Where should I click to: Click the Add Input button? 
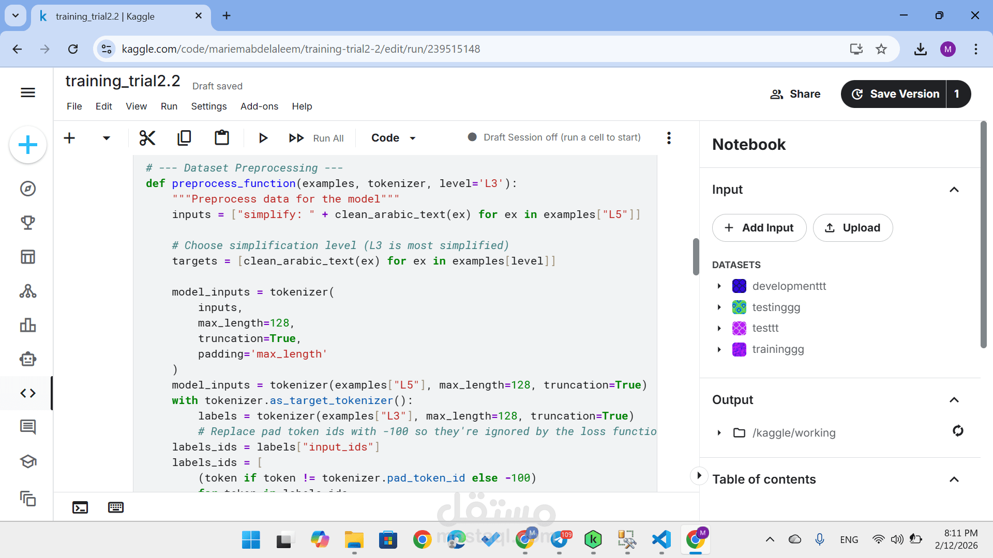759,228
